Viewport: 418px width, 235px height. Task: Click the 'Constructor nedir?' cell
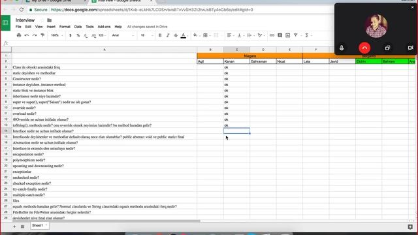104,79
